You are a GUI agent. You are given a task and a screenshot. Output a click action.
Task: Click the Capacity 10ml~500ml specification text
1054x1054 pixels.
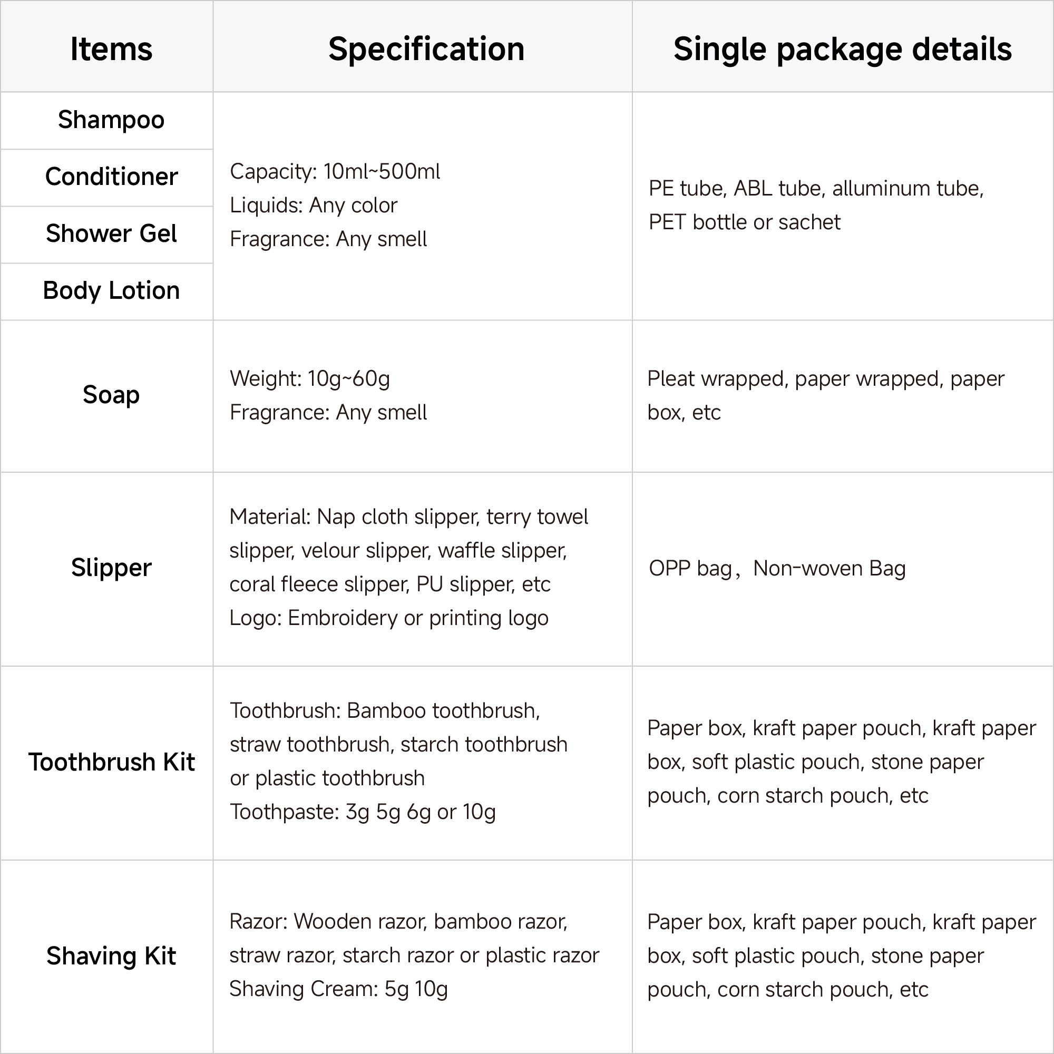[x=335, y=172]
